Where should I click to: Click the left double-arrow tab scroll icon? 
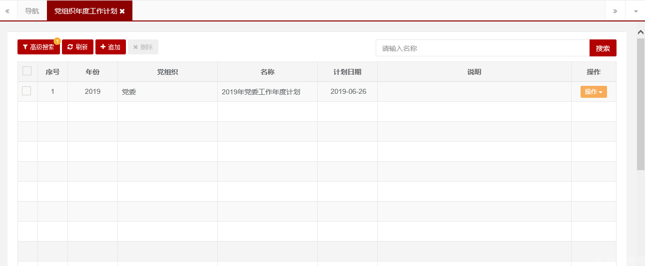(x=7, y=11)
